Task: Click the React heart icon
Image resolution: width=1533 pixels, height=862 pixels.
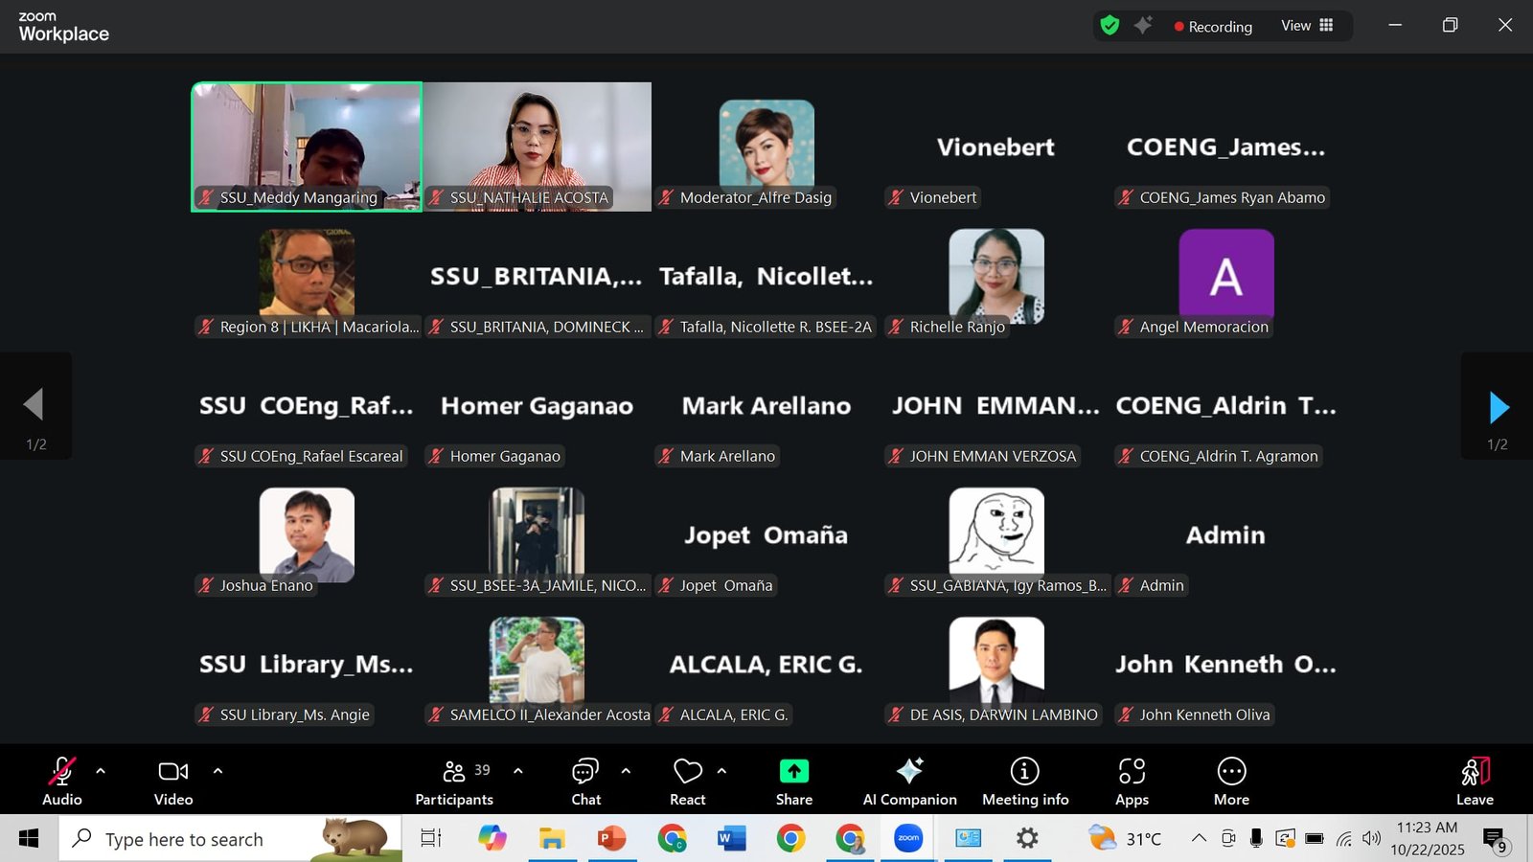Action: [x=687, y=781]
